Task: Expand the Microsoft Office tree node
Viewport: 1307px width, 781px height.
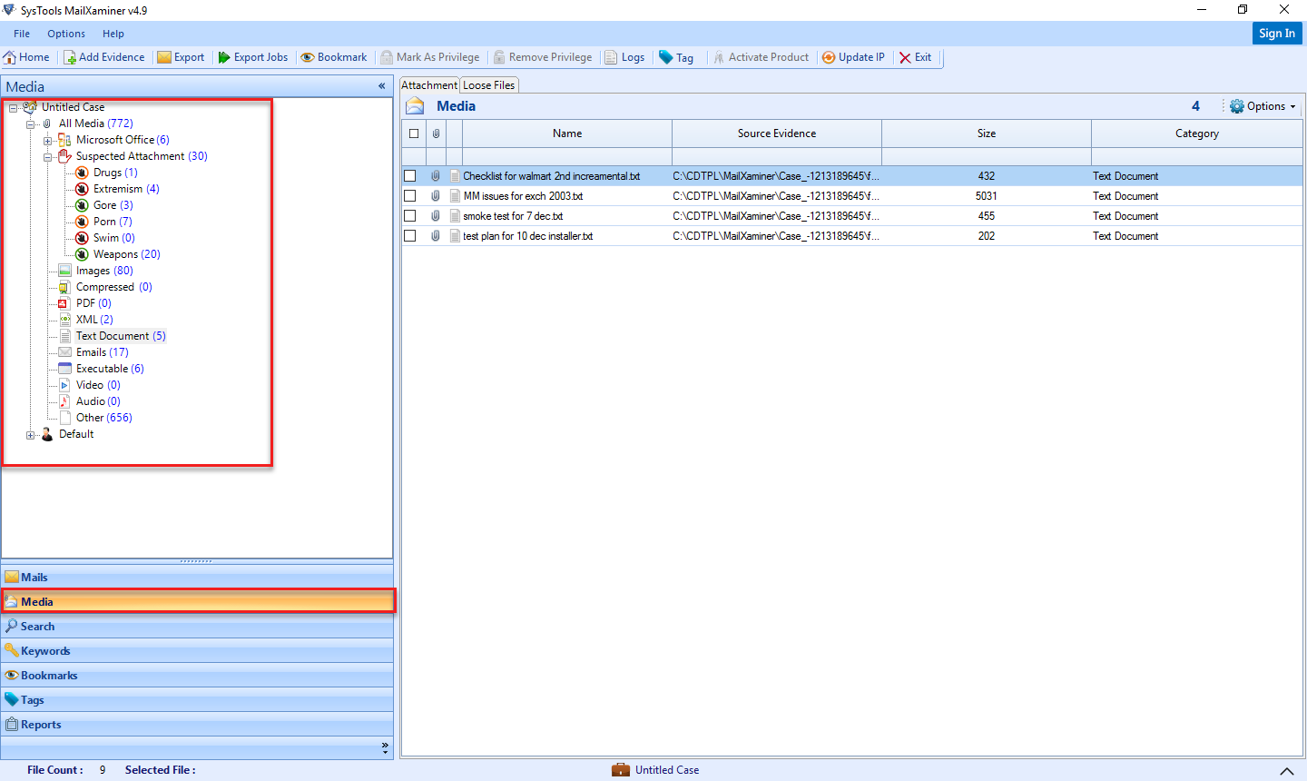Action: [x=48, y=139]
